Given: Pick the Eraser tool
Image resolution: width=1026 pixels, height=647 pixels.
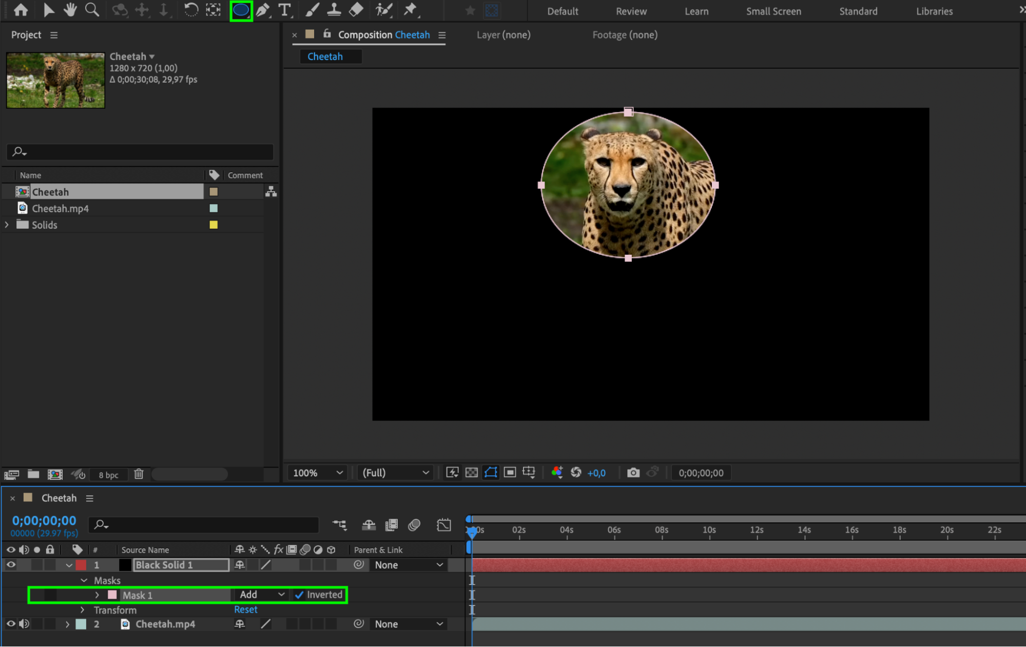Looking at the screenshot, I should tap(356, 10).
